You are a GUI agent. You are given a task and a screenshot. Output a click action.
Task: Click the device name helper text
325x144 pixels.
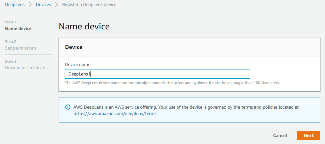pos(172,83)
